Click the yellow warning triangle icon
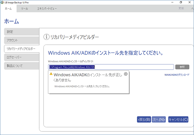194x135 pixels. [51, 74]
